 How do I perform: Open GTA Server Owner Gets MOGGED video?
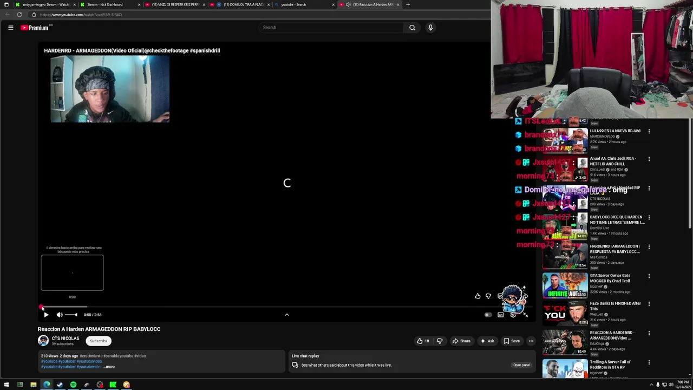point(610,278)
